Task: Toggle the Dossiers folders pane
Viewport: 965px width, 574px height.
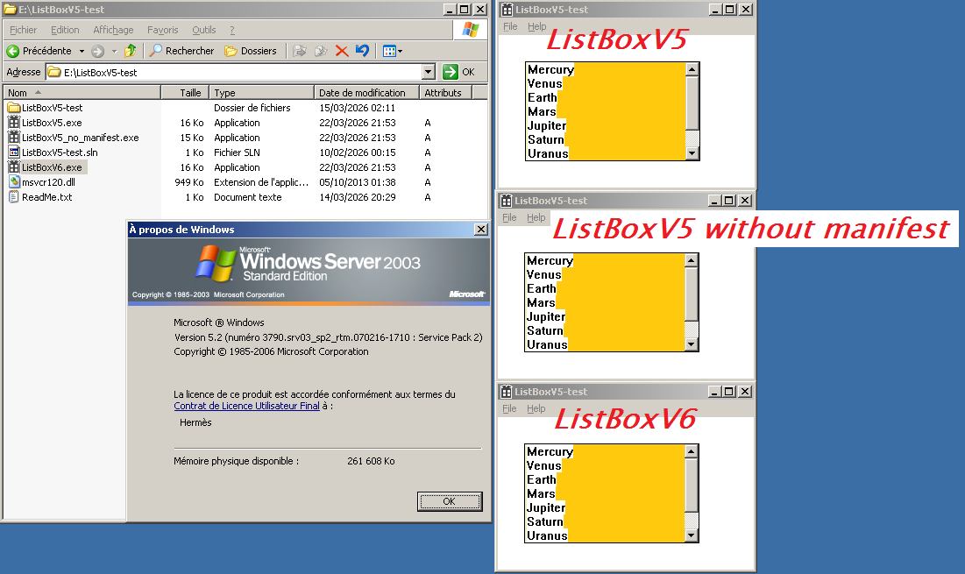Action: click(251, 51)
